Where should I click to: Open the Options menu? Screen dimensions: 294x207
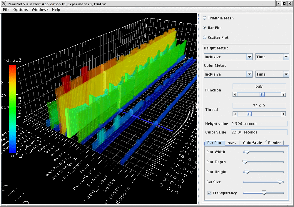[x=21, y=10]
